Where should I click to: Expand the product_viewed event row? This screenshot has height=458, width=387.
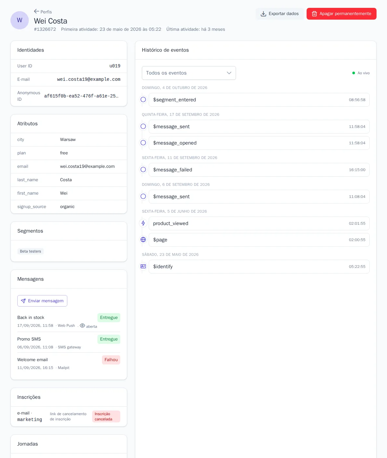click(259, 223)
